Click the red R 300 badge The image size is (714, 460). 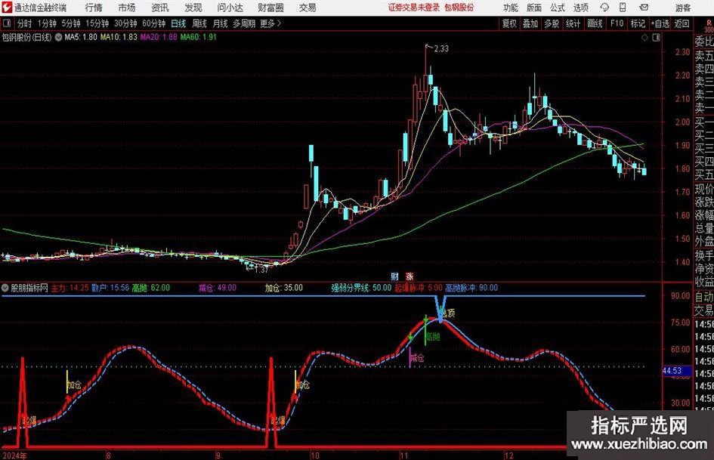(709, 26)
